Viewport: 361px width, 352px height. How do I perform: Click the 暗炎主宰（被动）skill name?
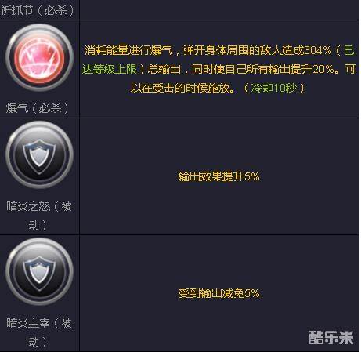tap(39, 332)
